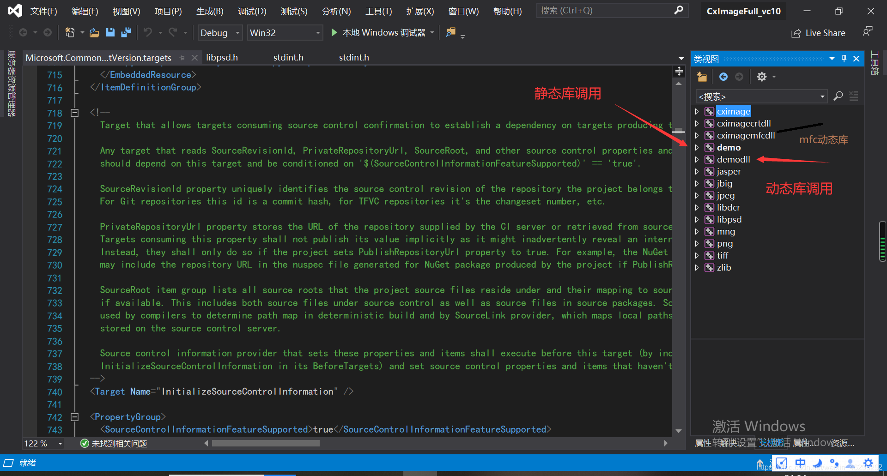Expand the cximage project node
The height and width of the screenshot is (476, 887).
pos(697,111)
